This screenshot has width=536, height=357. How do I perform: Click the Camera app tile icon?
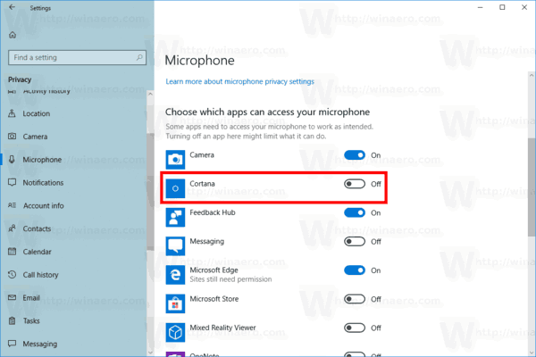(x=175, y=160)
